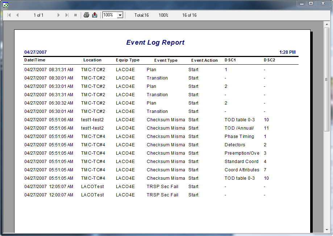Print the Event Log Report
Viewport: 333px width, 236px height.
(86, 15)
